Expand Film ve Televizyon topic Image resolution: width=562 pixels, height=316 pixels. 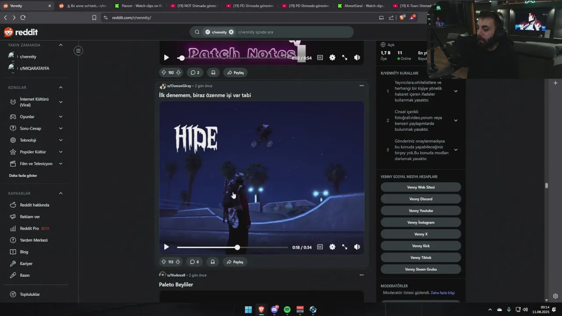coord(61,164)
